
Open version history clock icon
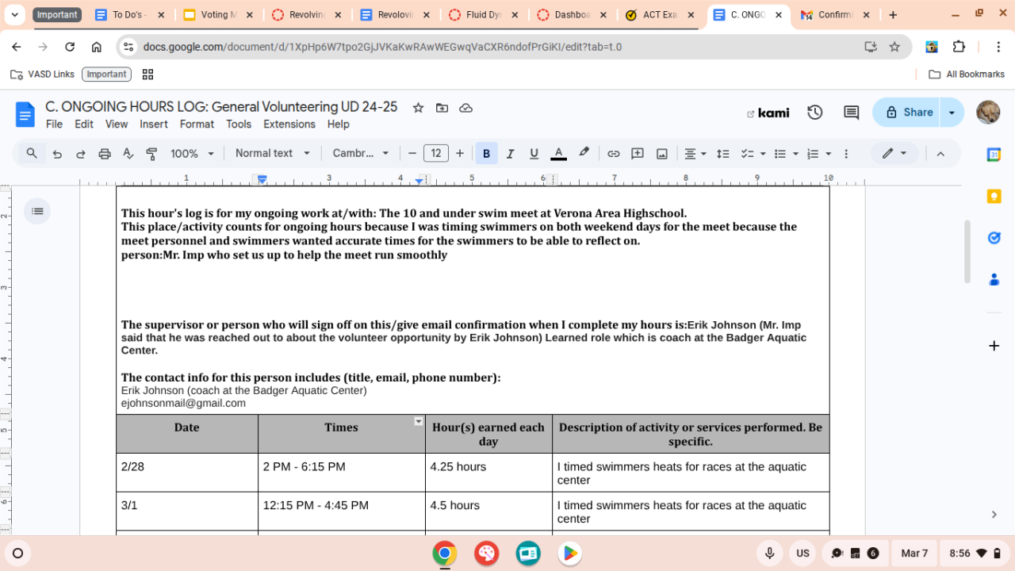point(814,113)
